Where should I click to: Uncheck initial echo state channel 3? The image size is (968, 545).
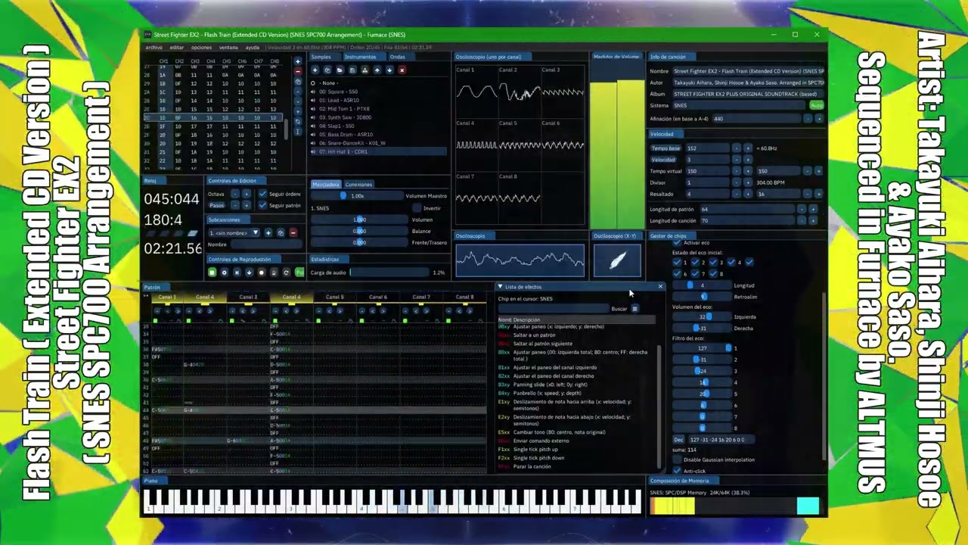[713, 262]
